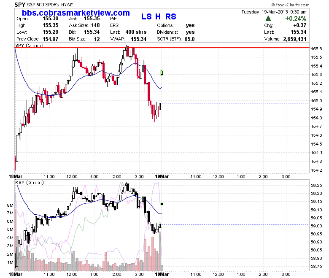Click the bbs.cobrasmarketview.com link text
Screen dimensions: 329x278
76,13
